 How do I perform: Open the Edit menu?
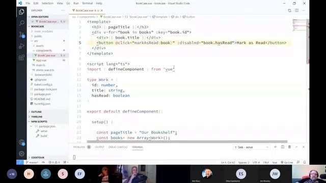click(36, 4)
